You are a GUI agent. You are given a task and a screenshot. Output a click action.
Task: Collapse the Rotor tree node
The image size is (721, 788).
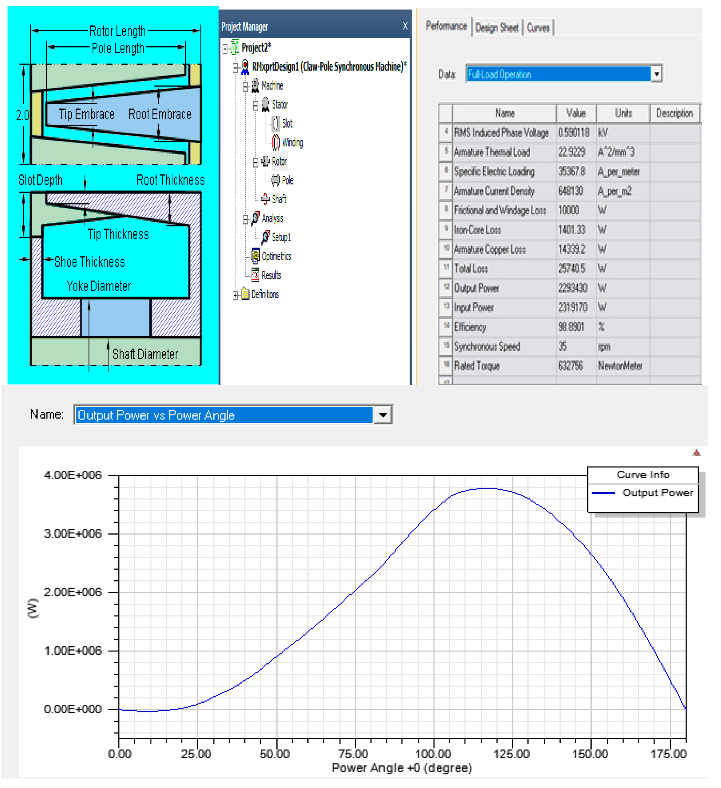pyautogui.click(x=256, y=163)
